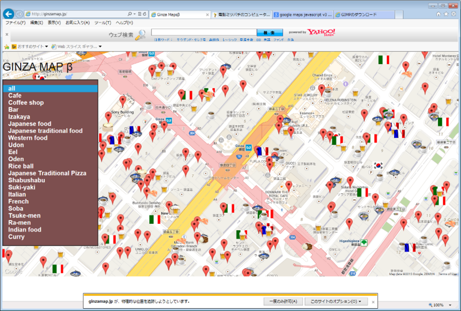Open browser settings gear icon
The width and height of the screenshot is (461, 311).
[x=454, y=14]
